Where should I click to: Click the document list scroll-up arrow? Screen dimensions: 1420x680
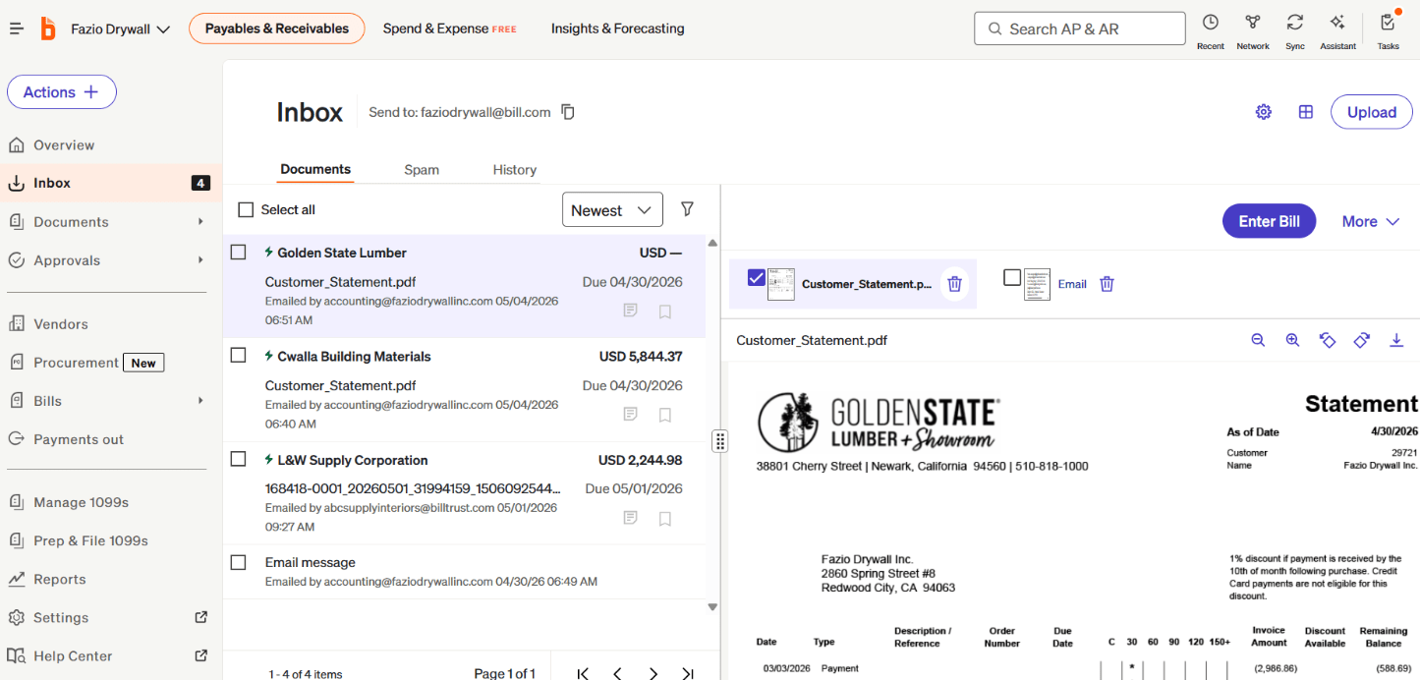712,243
